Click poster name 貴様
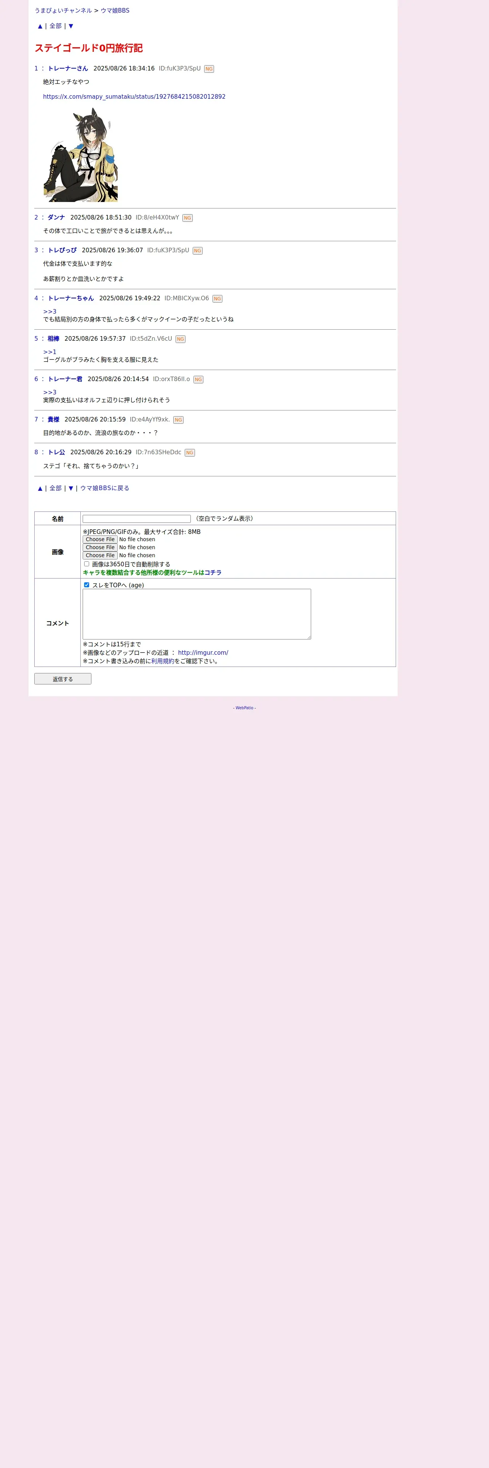Viewport: 489px width, 1468px height. click(x=54, y=420)
